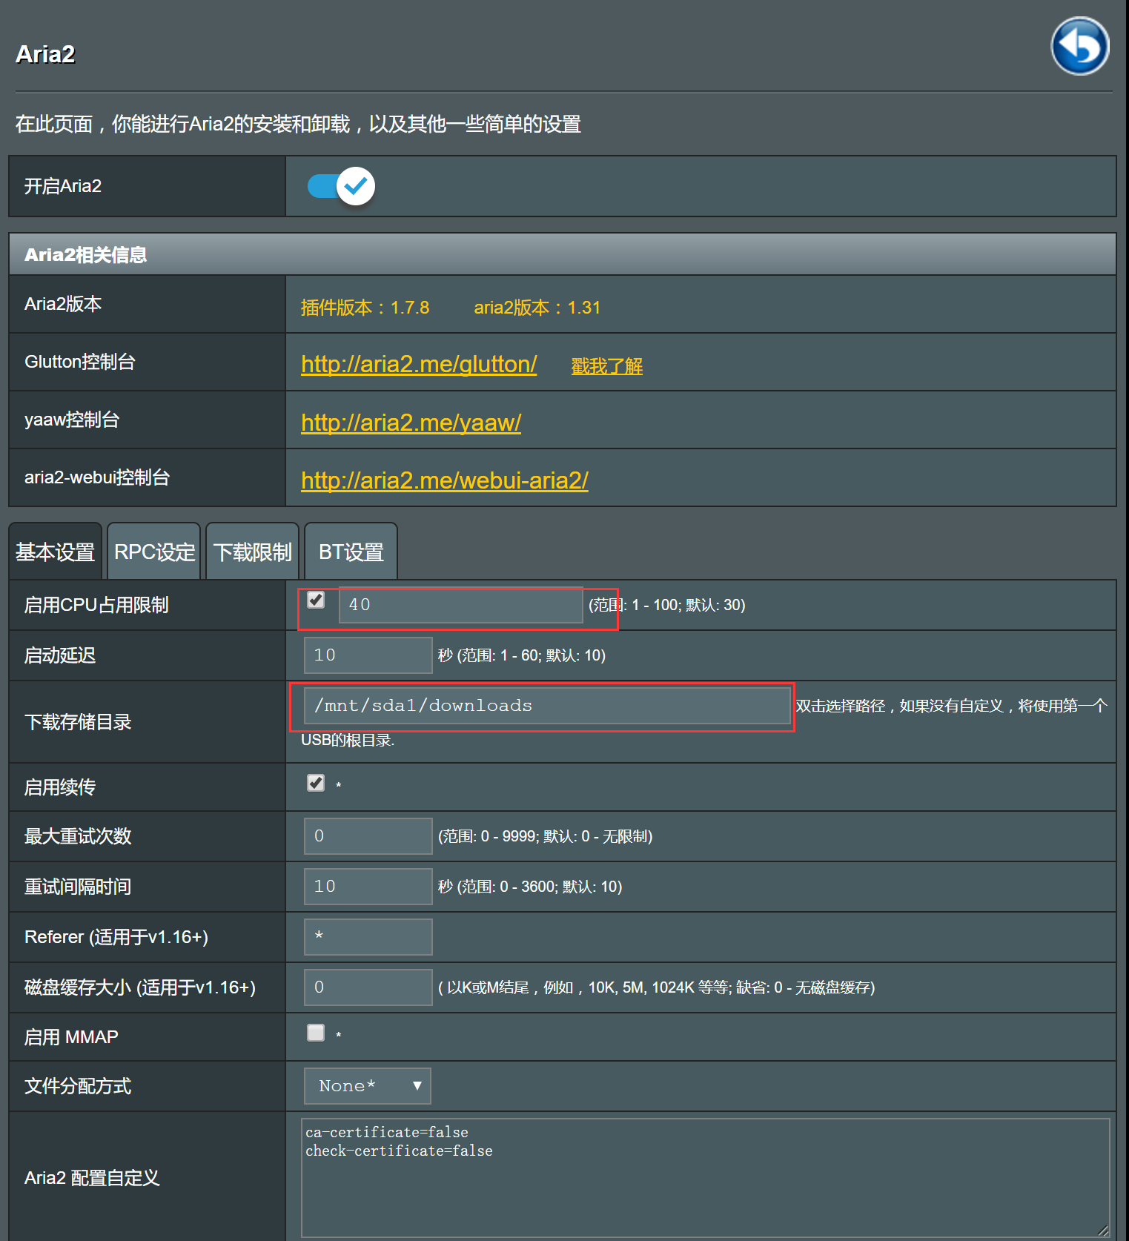Click the 戳我了解 link
This screenshot has height=1241, width=1129.
(x=606, y=366)
